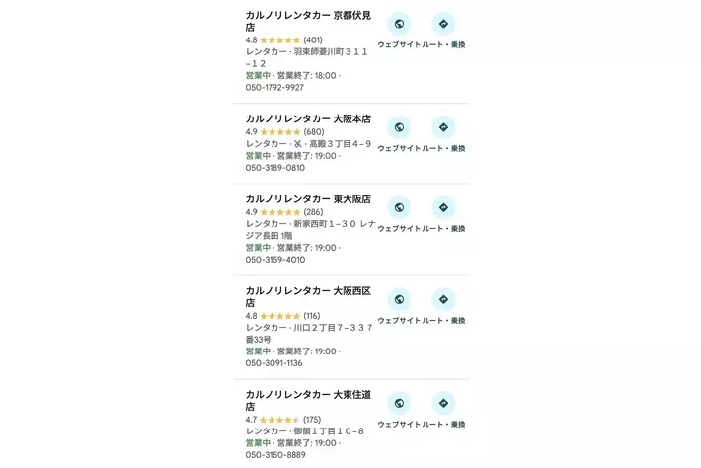
Task: Get directions to 京都伏見店
Action: (x=443, y=25)
